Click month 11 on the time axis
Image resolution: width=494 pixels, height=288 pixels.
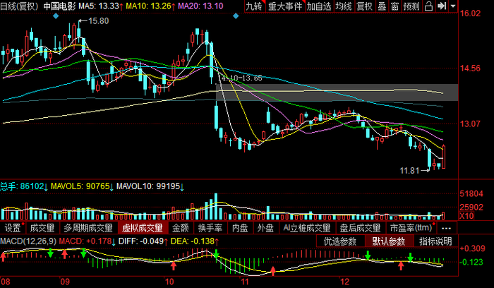point(245,282)
